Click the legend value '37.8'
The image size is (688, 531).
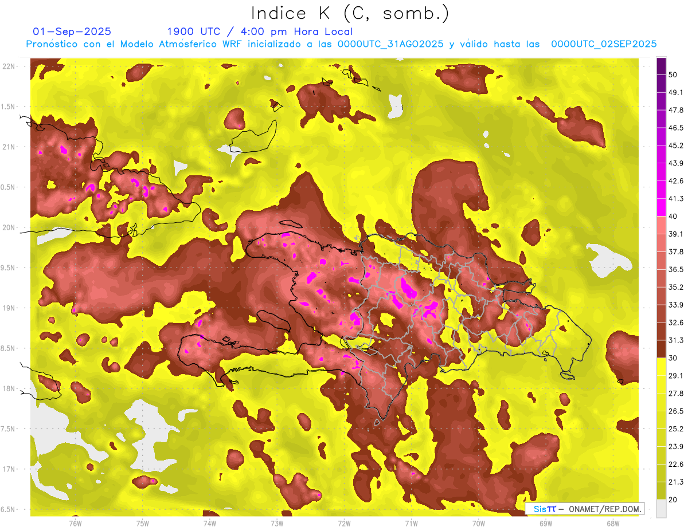(676, 252)
